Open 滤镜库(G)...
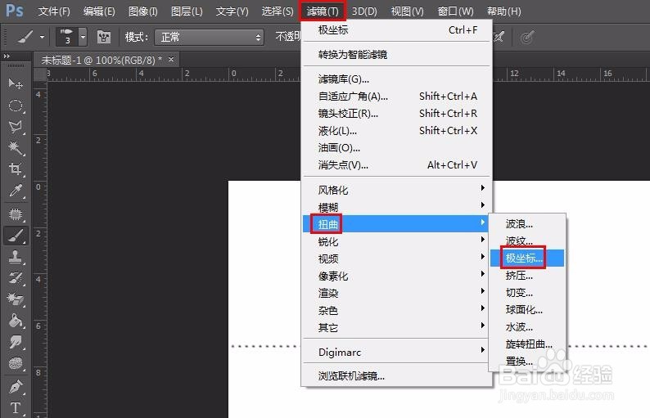The image size is (650, 418). [x=397, y=79]
